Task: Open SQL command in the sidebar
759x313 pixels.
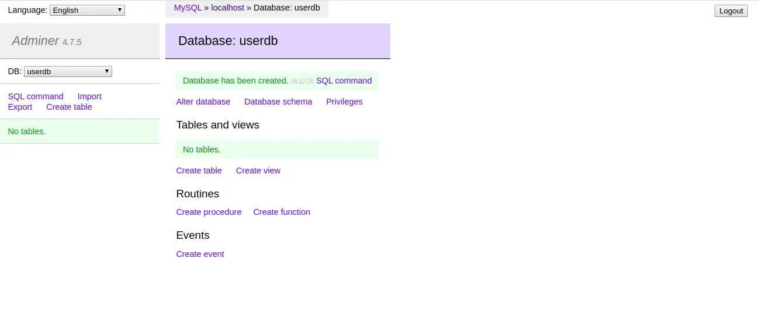Action: [36, 96]
